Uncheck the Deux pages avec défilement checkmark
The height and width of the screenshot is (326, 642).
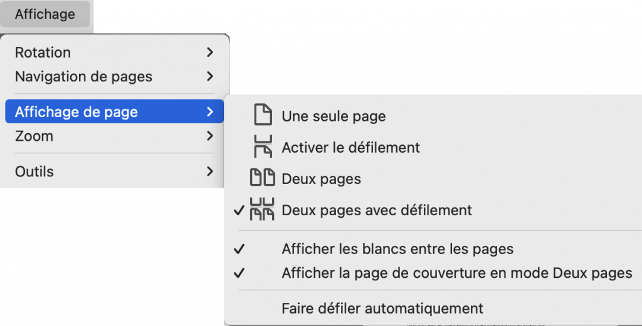point(238,210)
